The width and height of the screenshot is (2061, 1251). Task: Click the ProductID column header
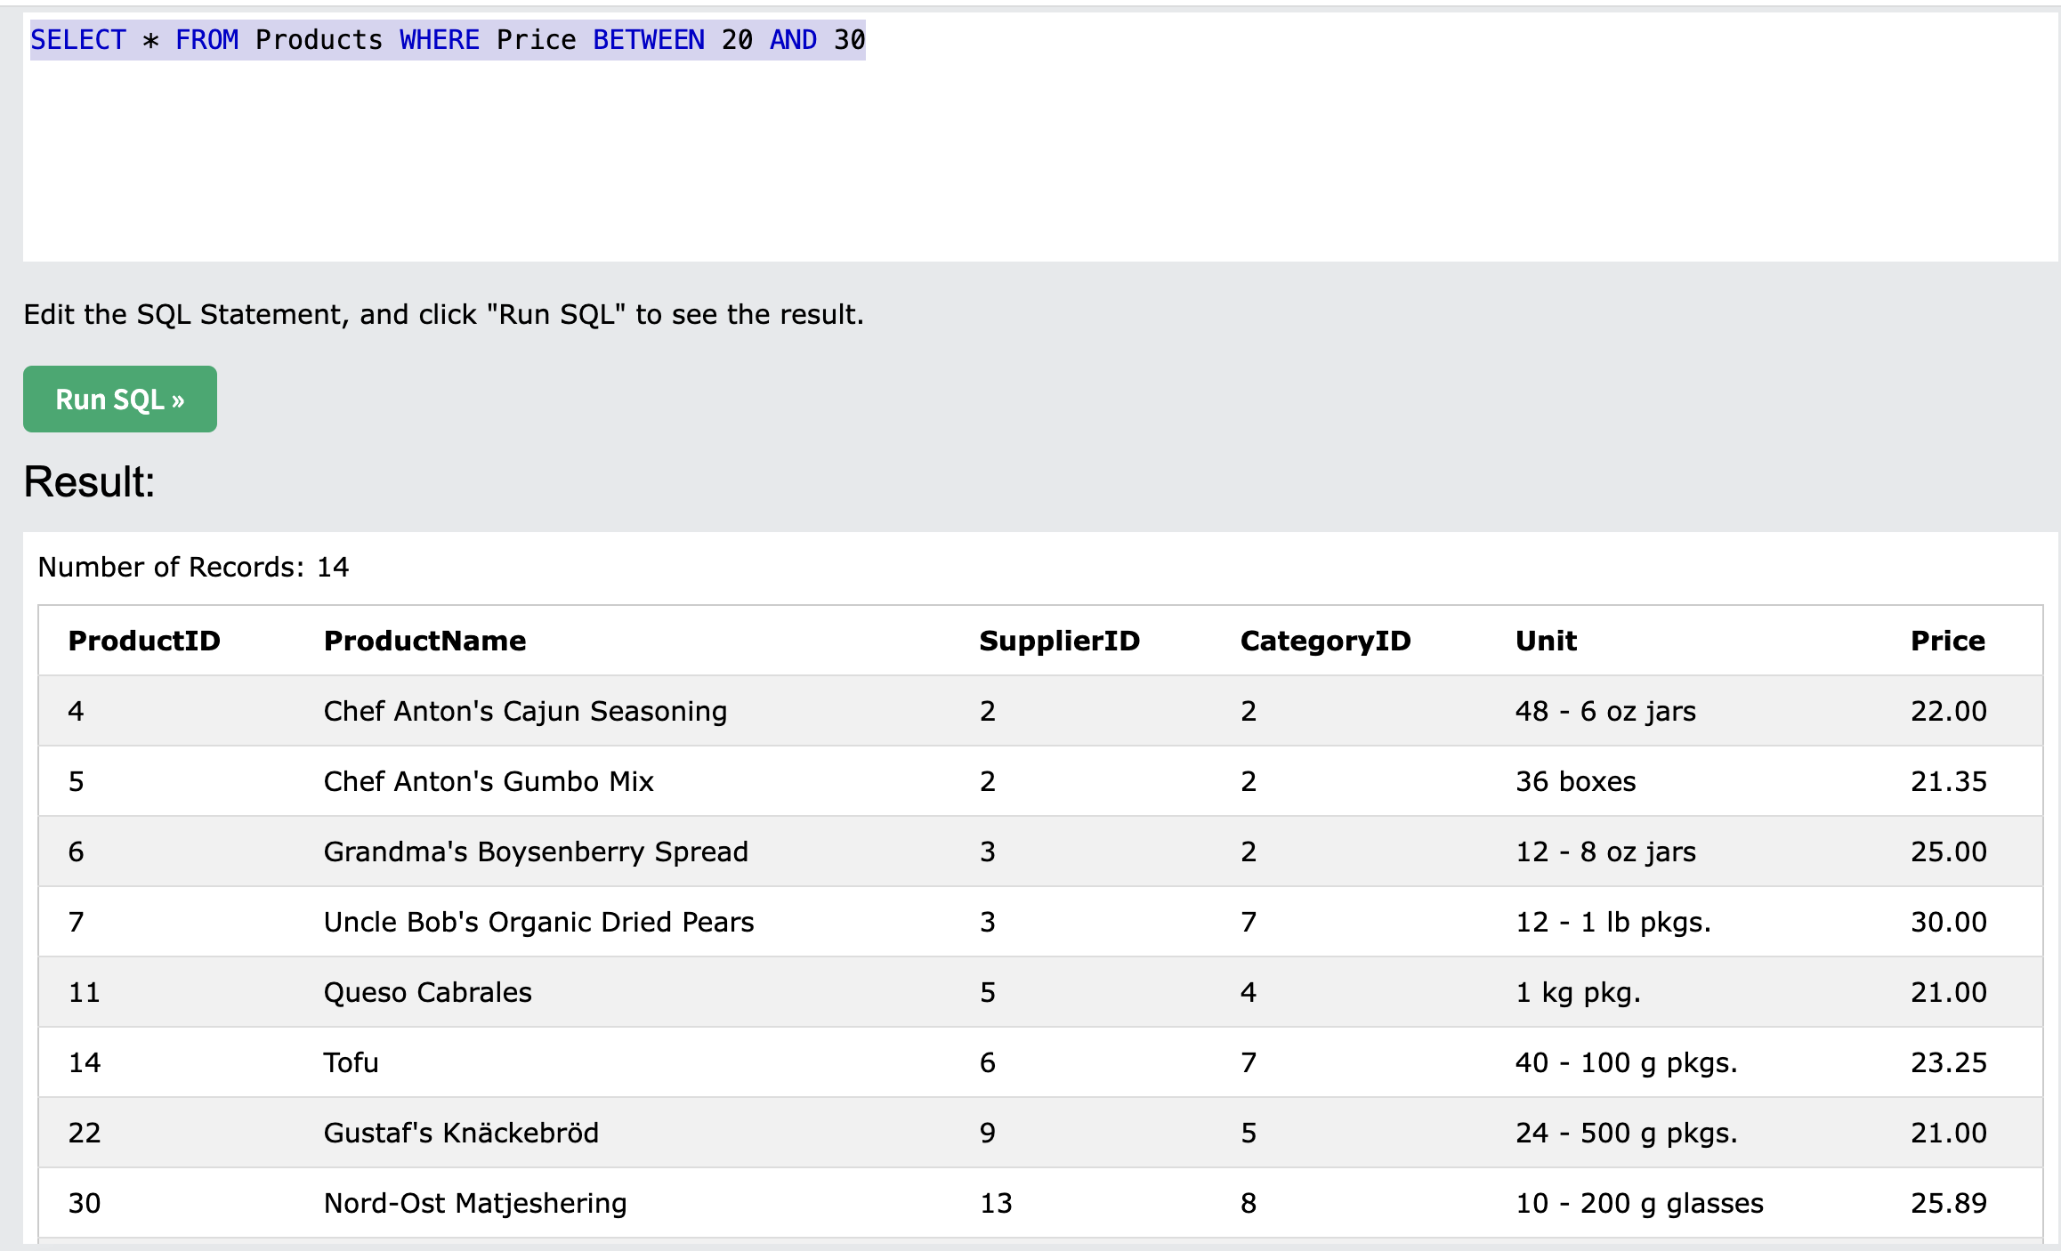[x=144, y=641]
